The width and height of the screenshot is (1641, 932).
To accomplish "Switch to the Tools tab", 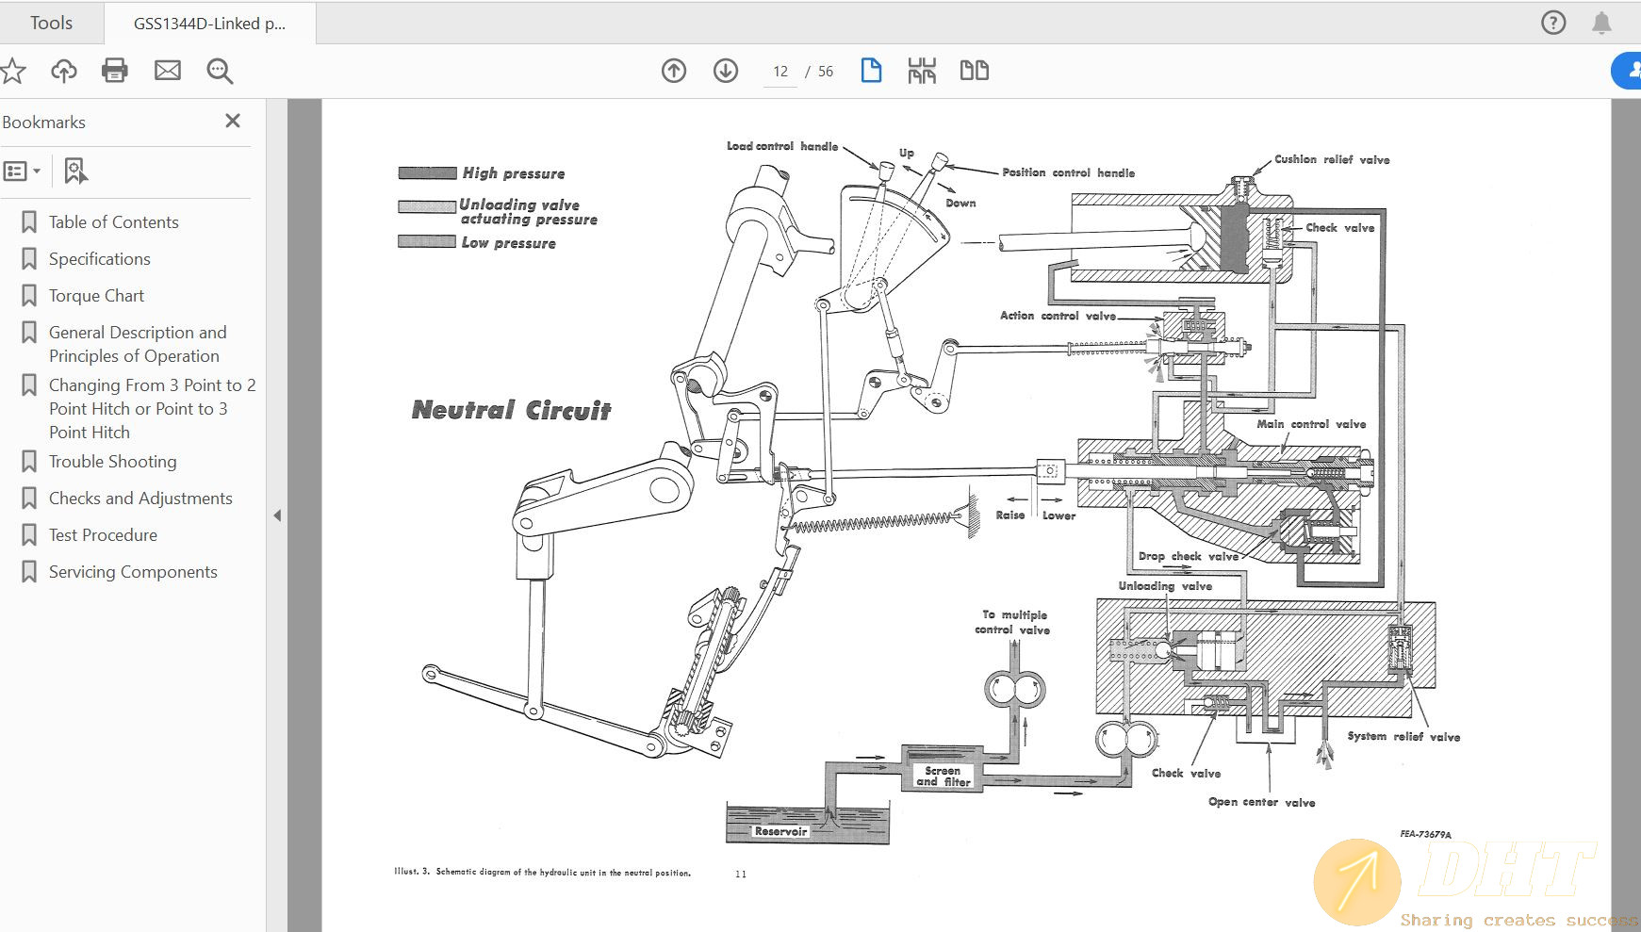I will click(x=51, y=23).
